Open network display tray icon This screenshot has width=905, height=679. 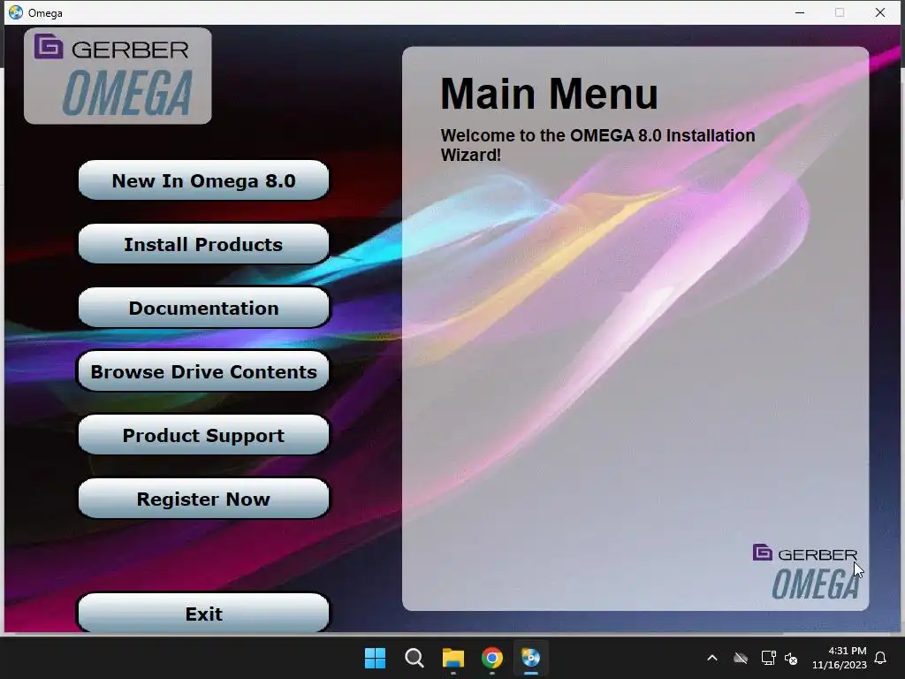pyautogui.click(x=768, y=658)
